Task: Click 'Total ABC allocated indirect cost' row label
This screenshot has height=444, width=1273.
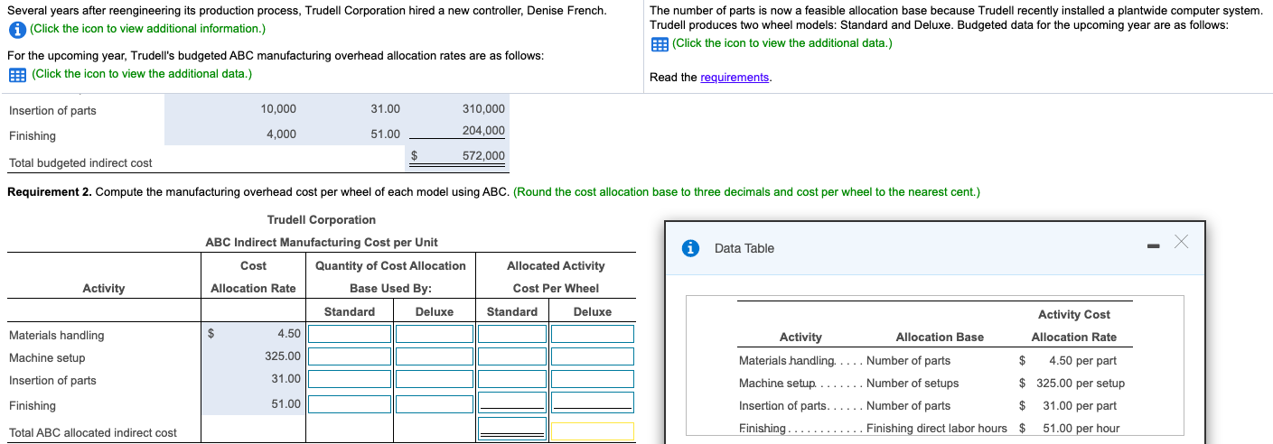Action: point(93,433)
